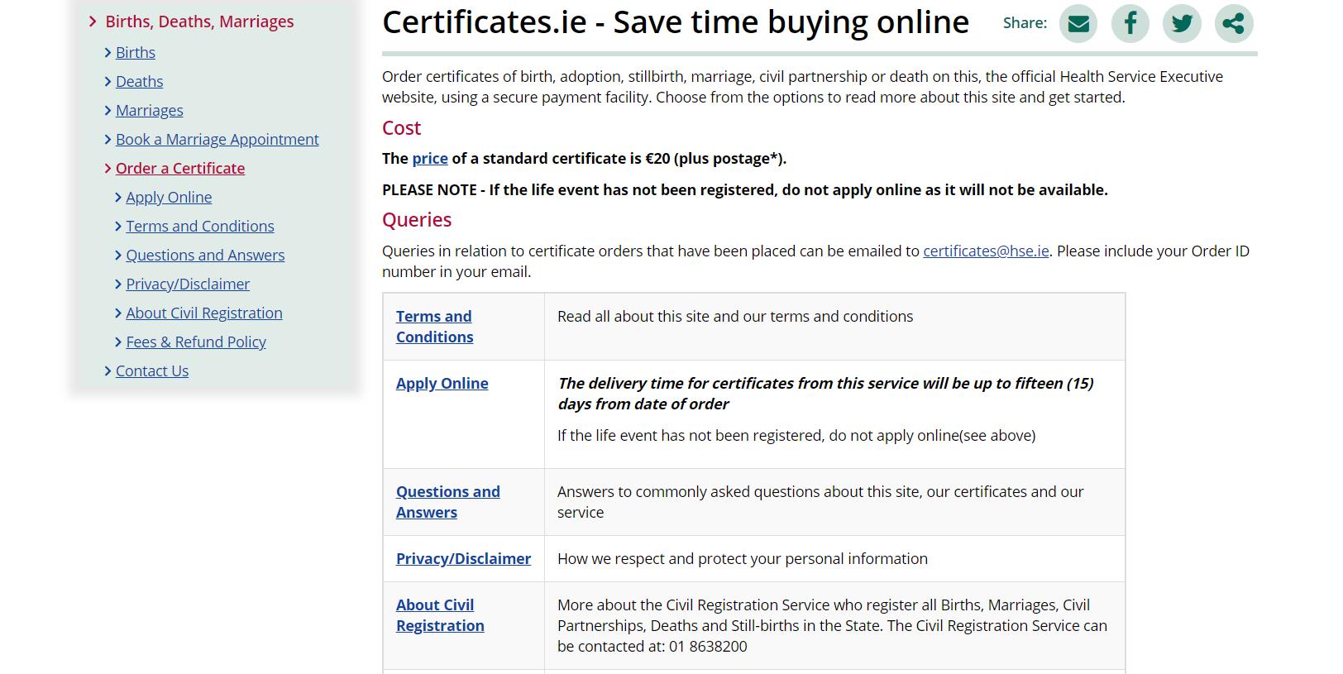Viewport: 1343px width, 674px height.
Task: Click chevron beside Births, Deaths, Marriages heading
Action: click(93, 22)
